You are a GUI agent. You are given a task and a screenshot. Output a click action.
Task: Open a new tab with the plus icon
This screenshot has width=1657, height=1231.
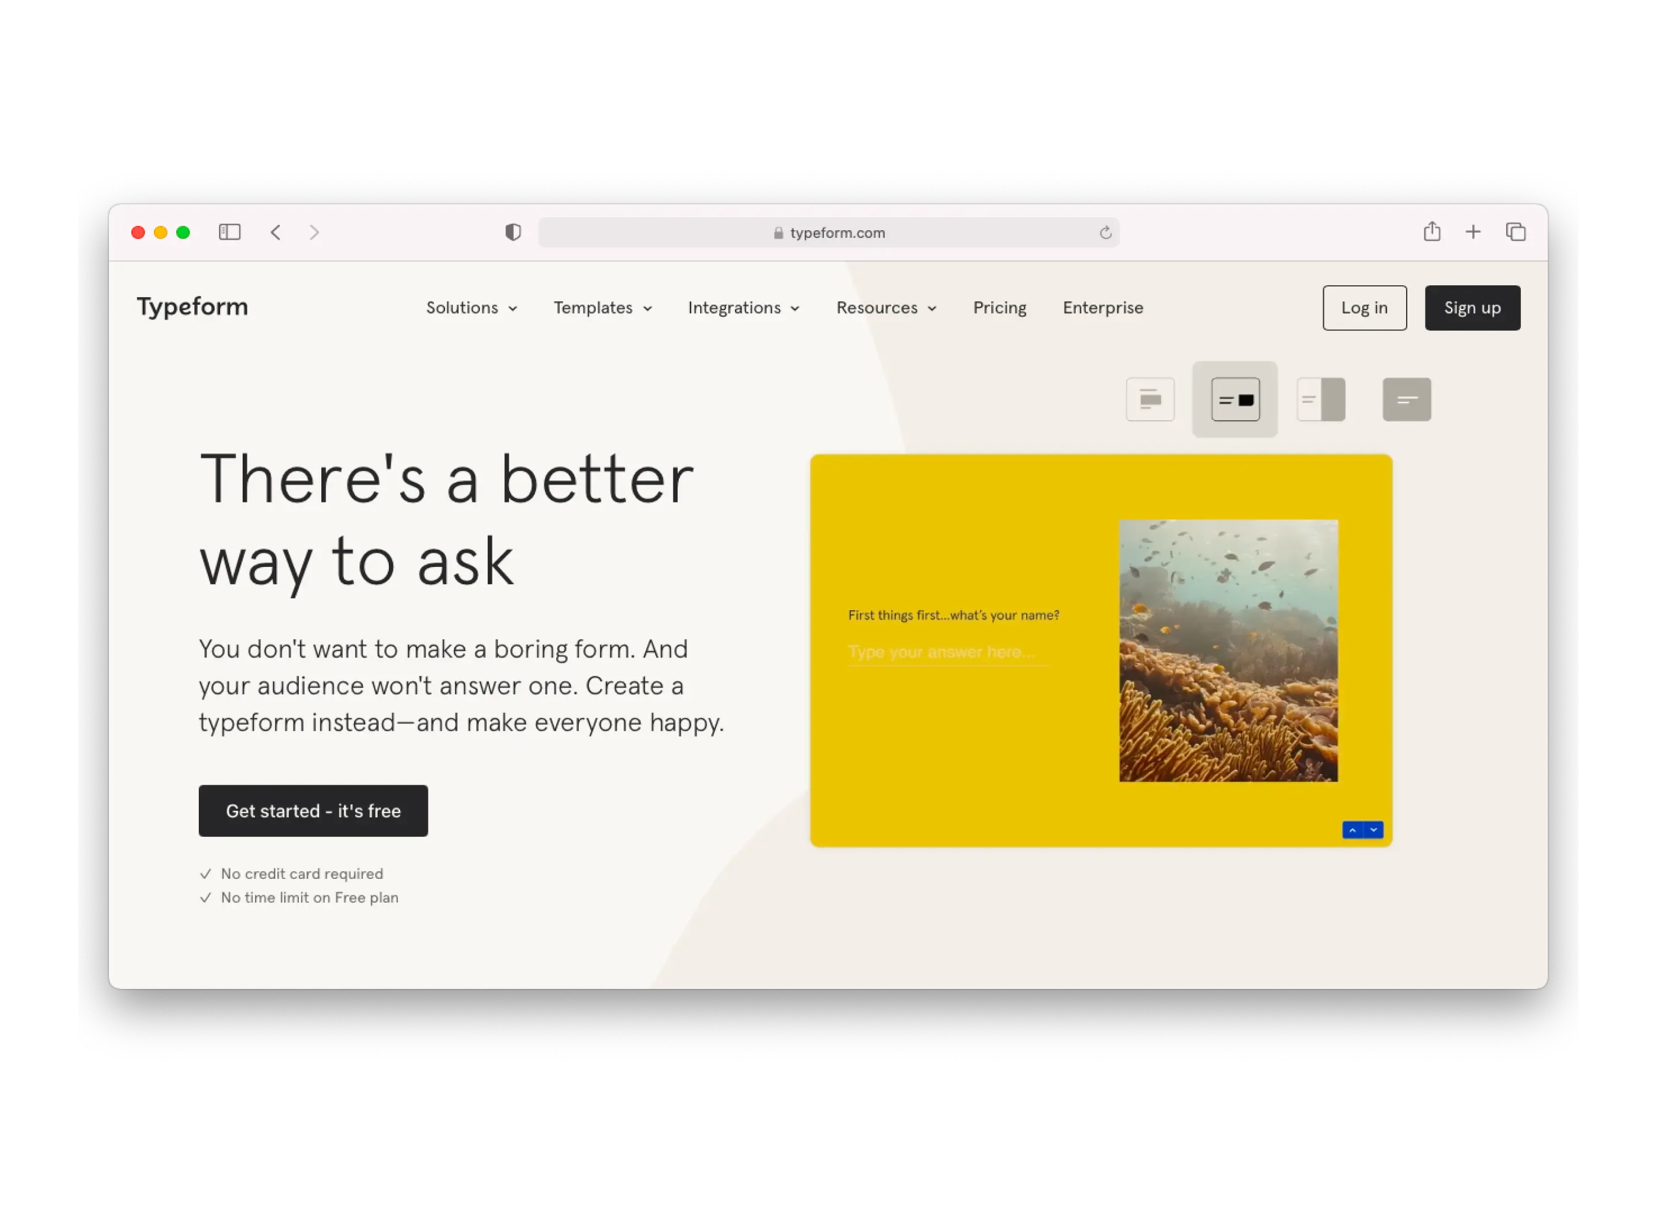click(x=1473, y=233)
